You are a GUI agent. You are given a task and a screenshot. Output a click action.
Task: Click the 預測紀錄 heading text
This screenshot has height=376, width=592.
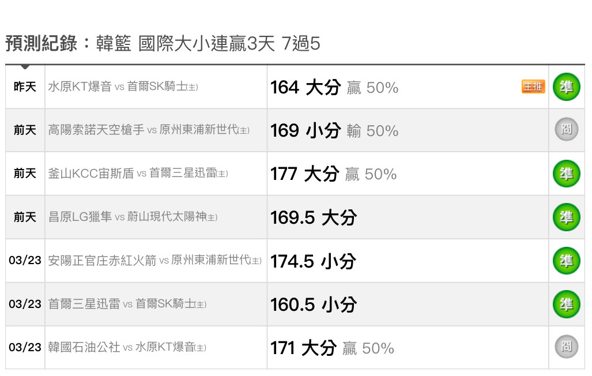tap(42, 43)
